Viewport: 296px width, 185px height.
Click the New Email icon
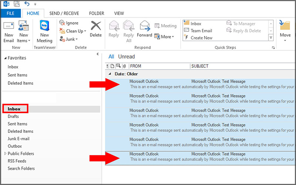pyautogui.click(x=9, y=26)
